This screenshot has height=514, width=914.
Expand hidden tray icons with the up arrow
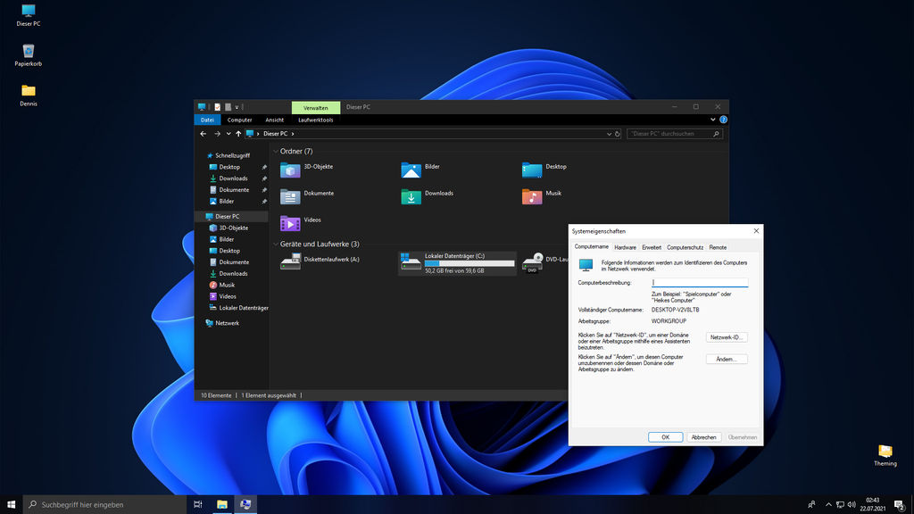click(x=827, y=504)
